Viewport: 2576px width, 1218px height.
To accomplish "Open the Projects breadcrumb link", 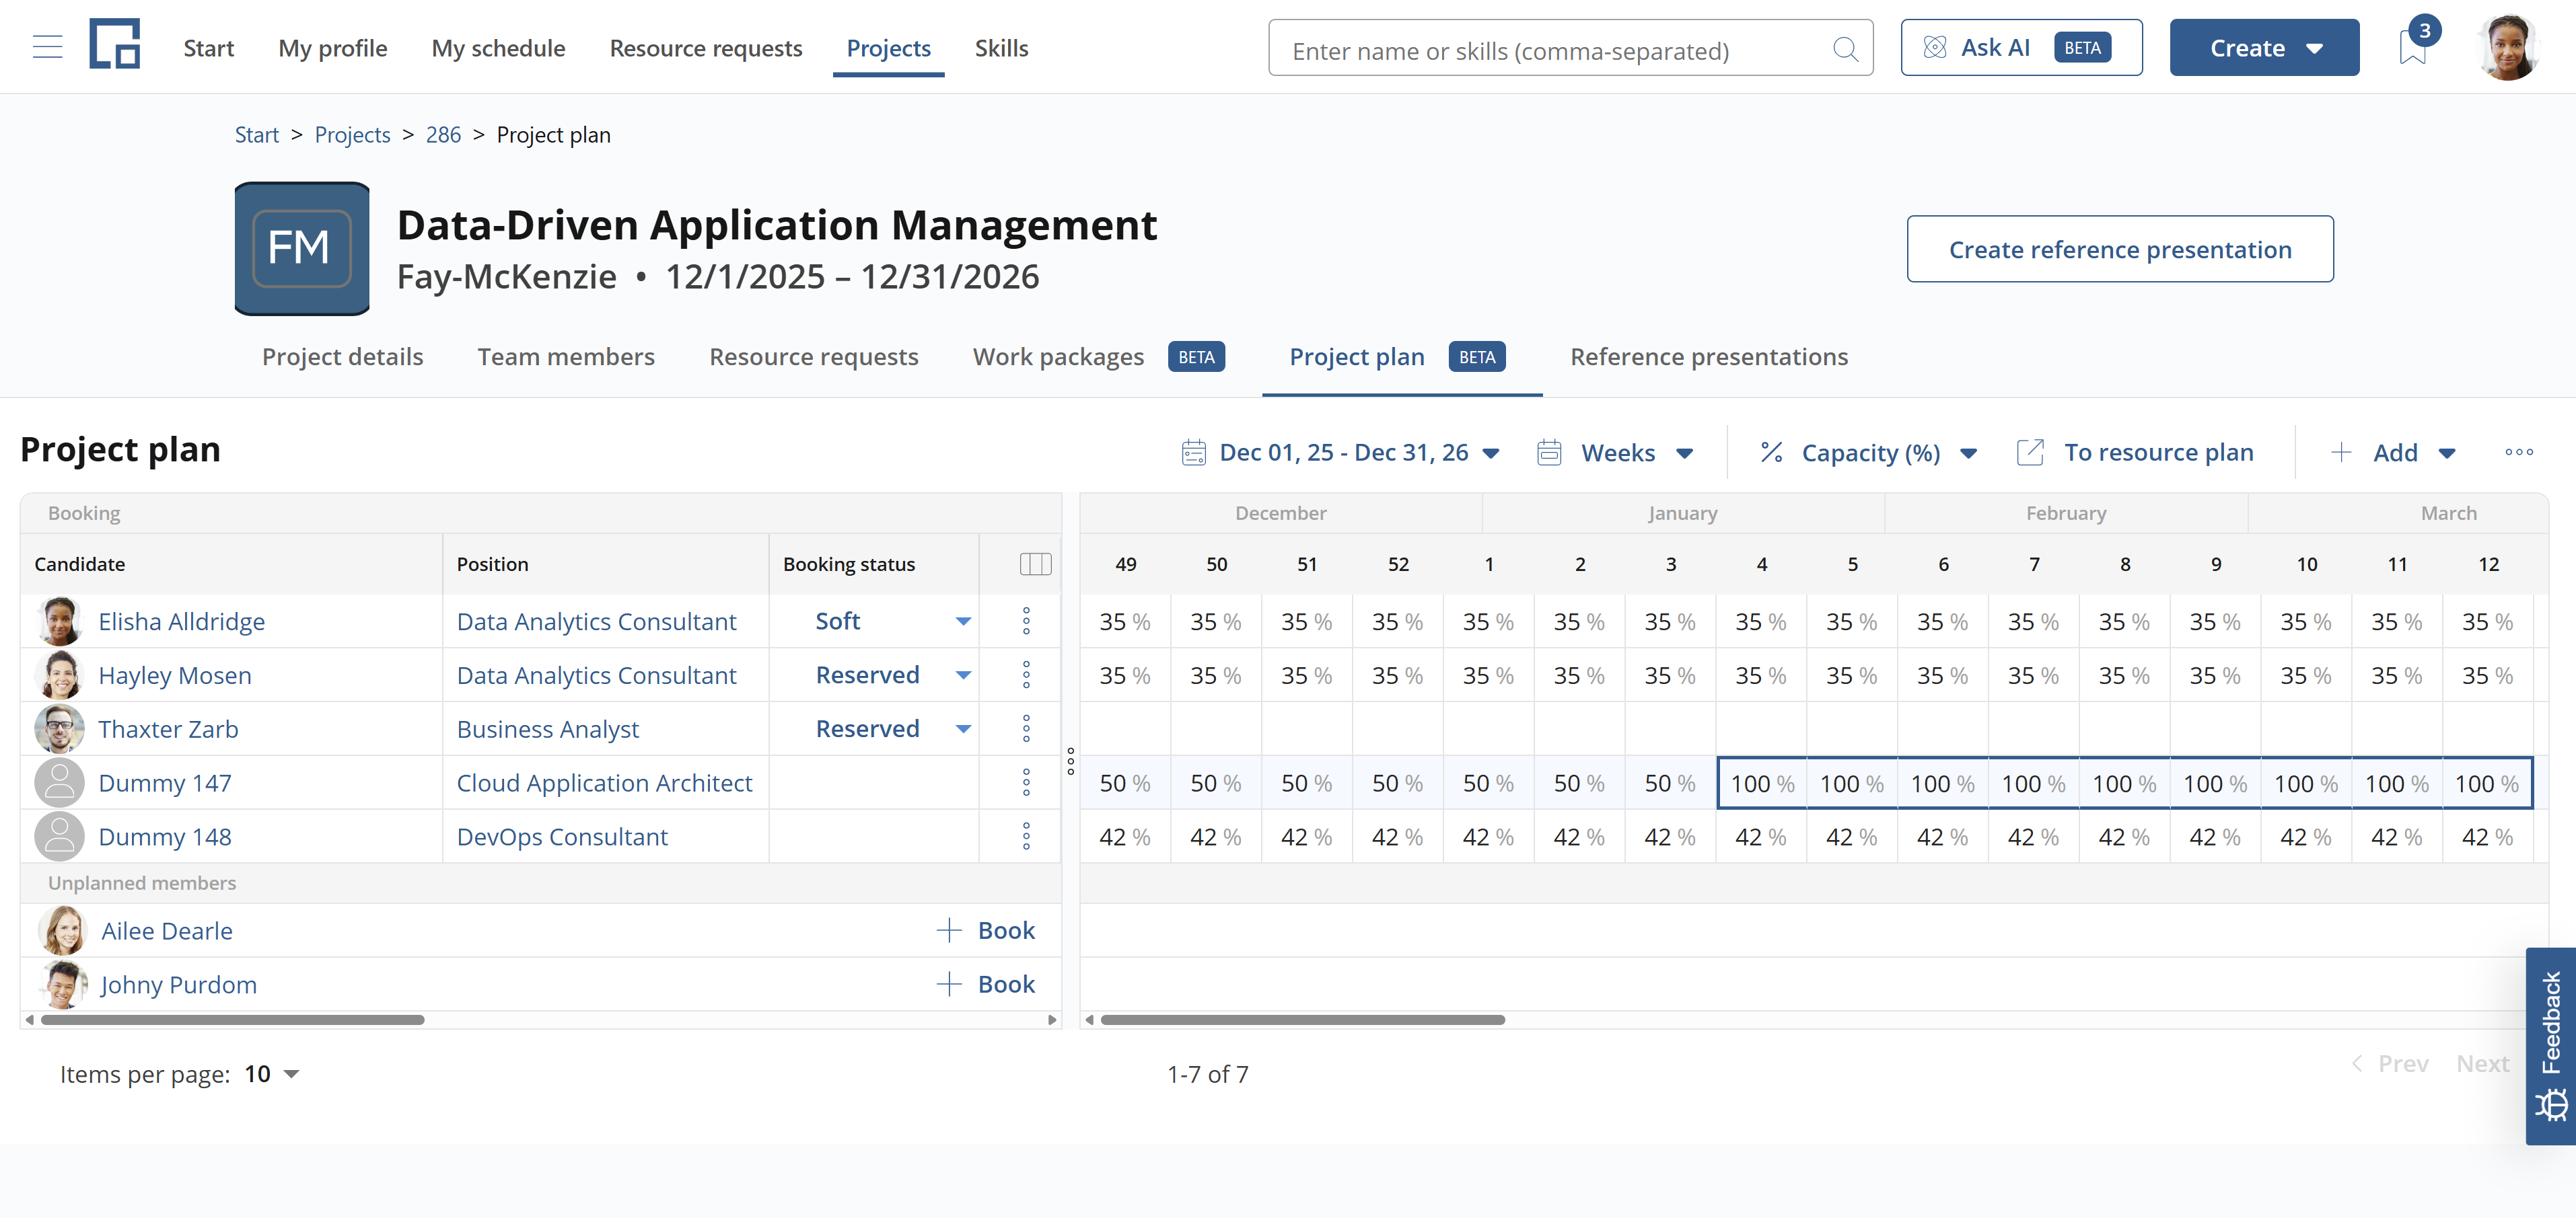I will (x=352, y=135).
